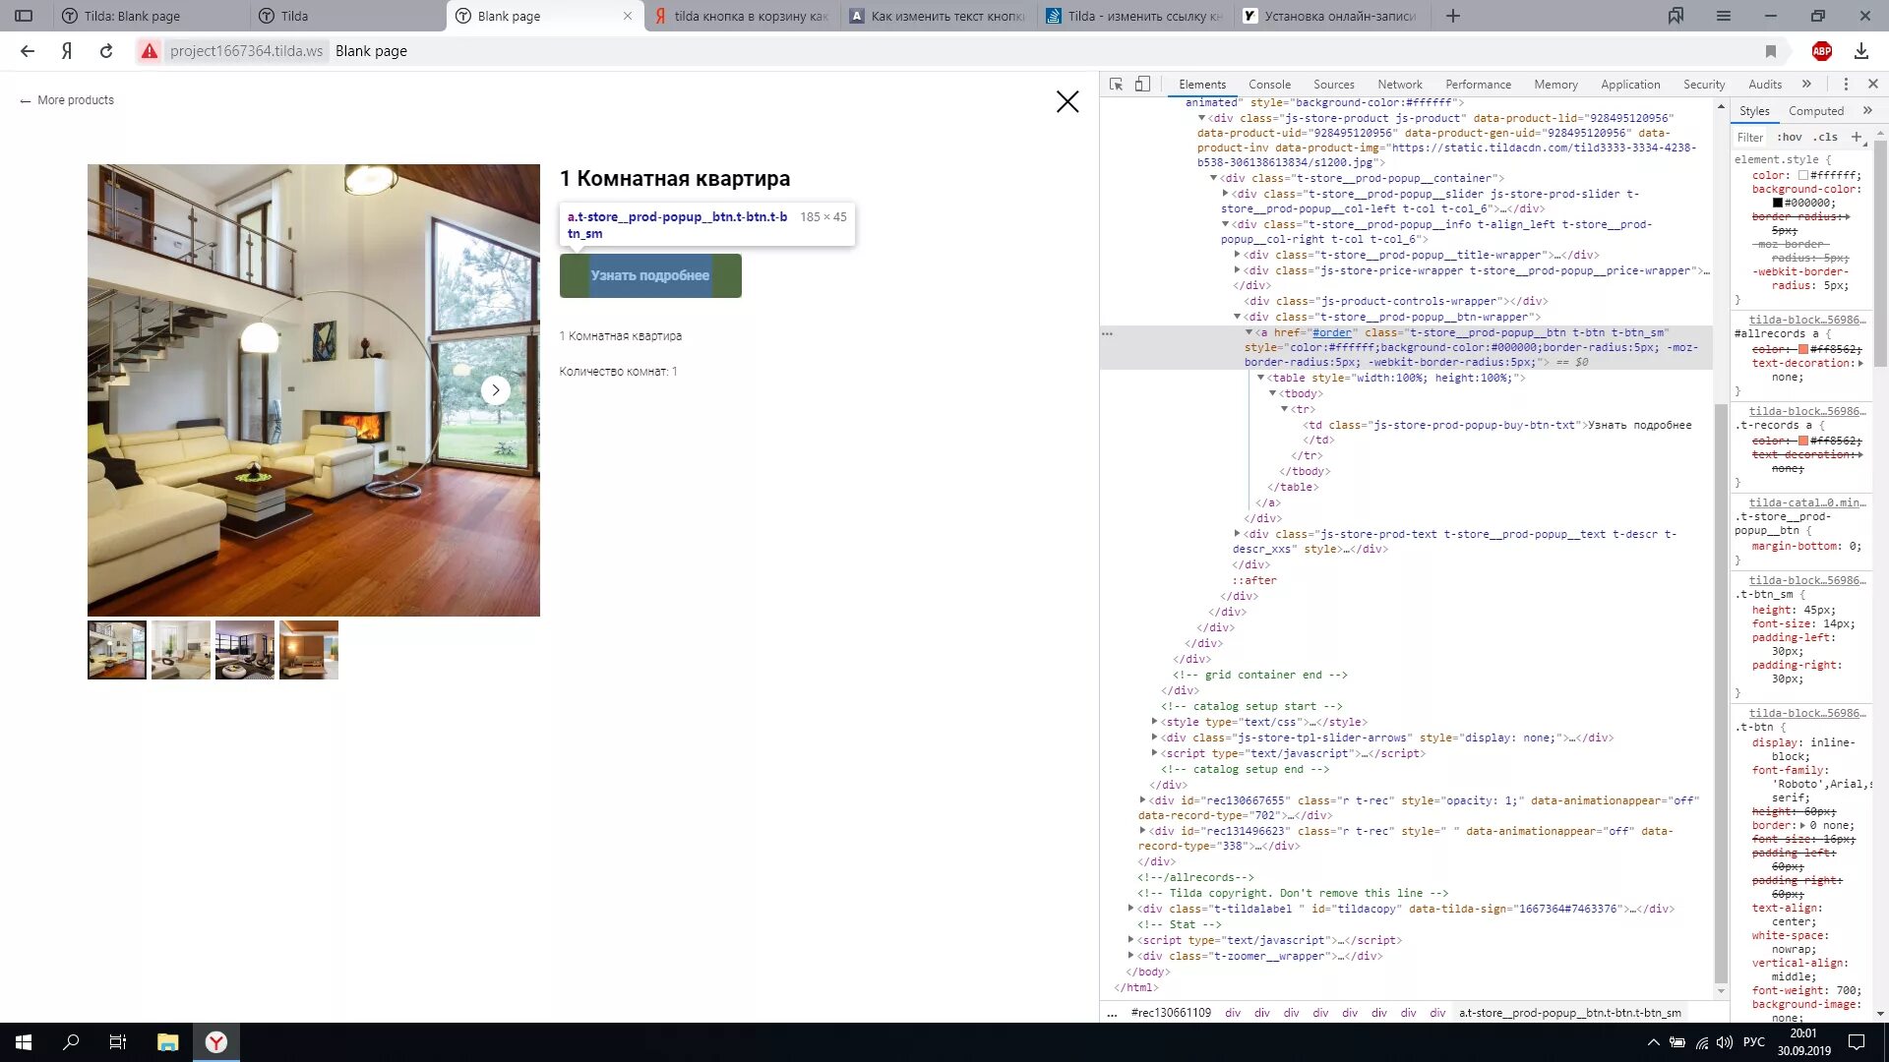
Task: Open the Windows Start menu
Action: click(24, 1042)
